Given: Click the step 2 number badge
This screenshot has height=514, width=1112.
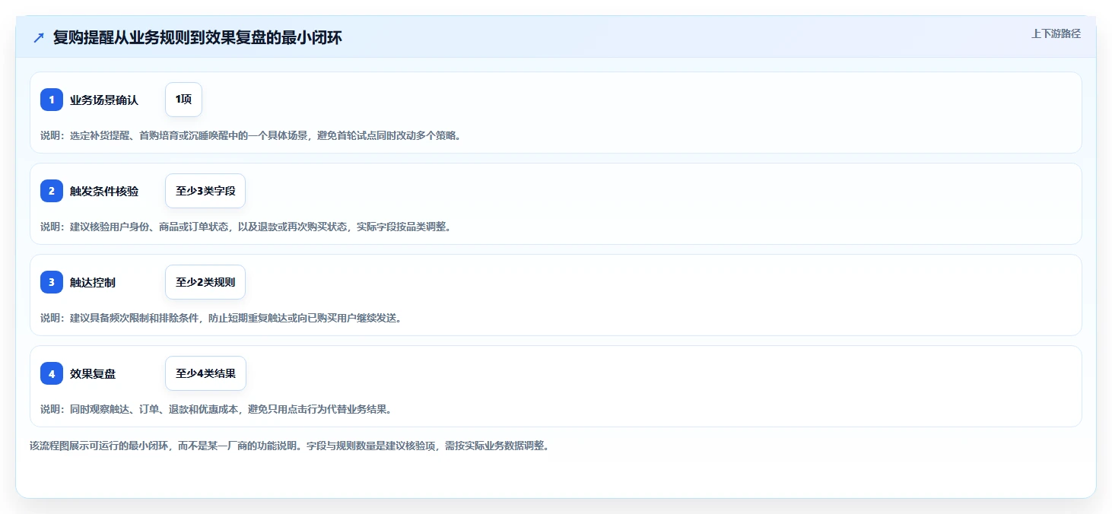Looking at the screenshot, I should [52, 191].
